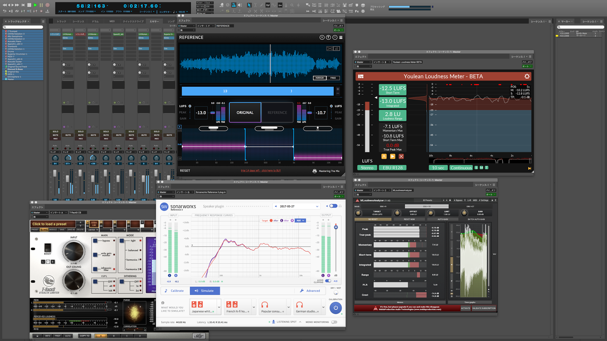Open track selector panel menu icon
Viewport: 607px width, 341px height.
point(43,21)
